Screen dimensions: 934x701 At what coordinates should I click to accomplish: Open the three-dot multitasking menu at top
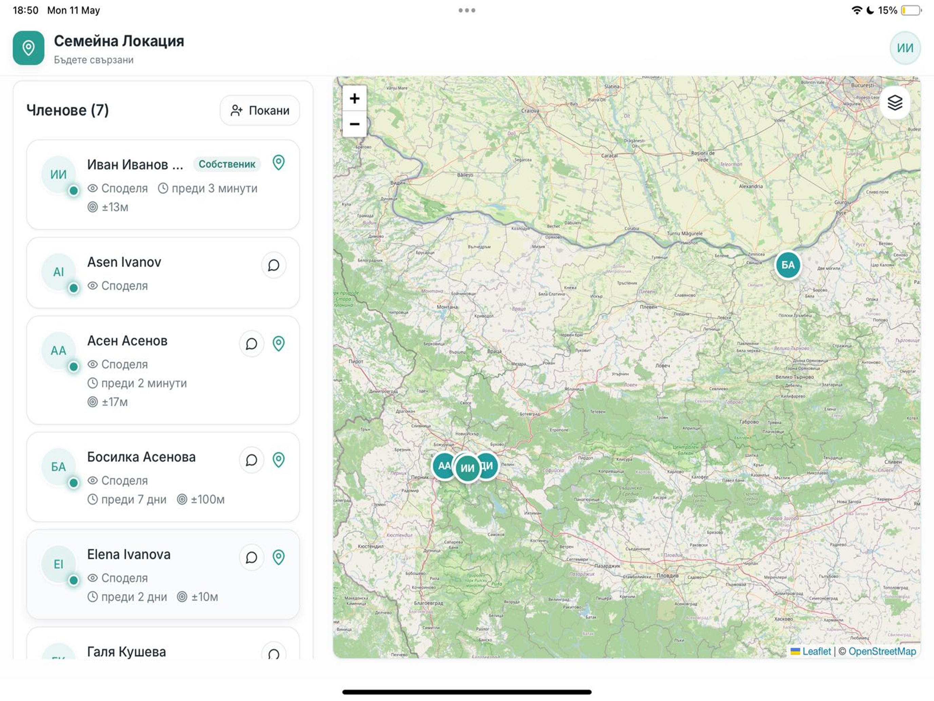[467, 10]
